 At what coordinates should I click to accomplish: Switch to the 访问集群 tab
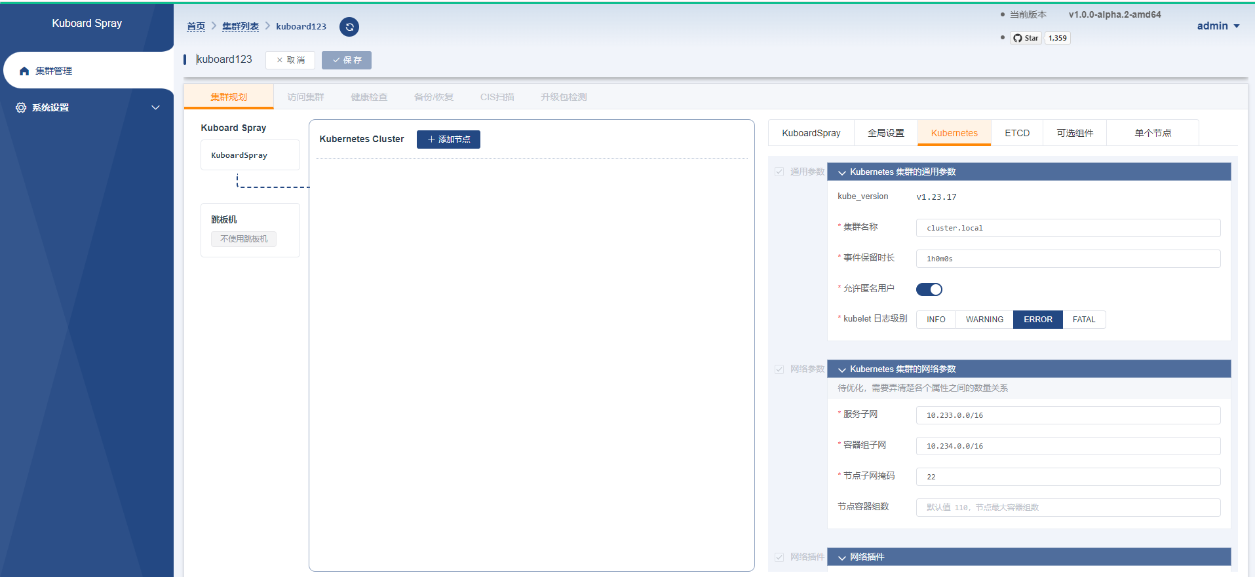305,97
